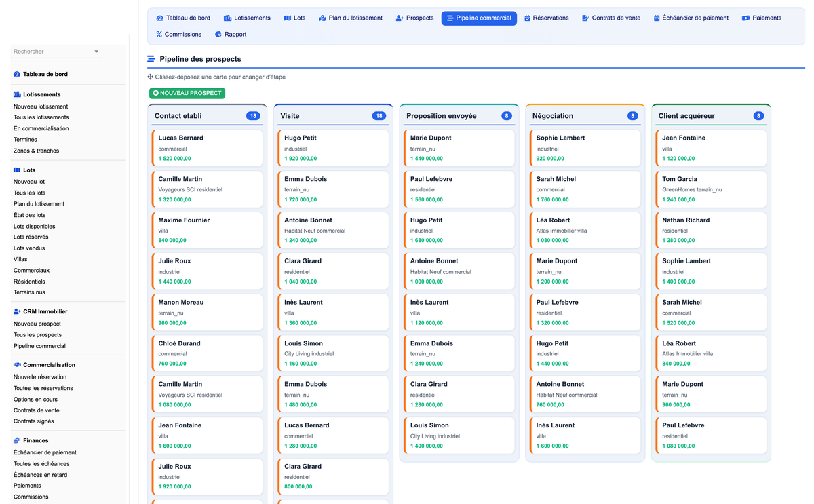The width and height of the screenshot is (814, 504).
Task: Click the Lotissements tab building icon
Action: coord(227,18)
